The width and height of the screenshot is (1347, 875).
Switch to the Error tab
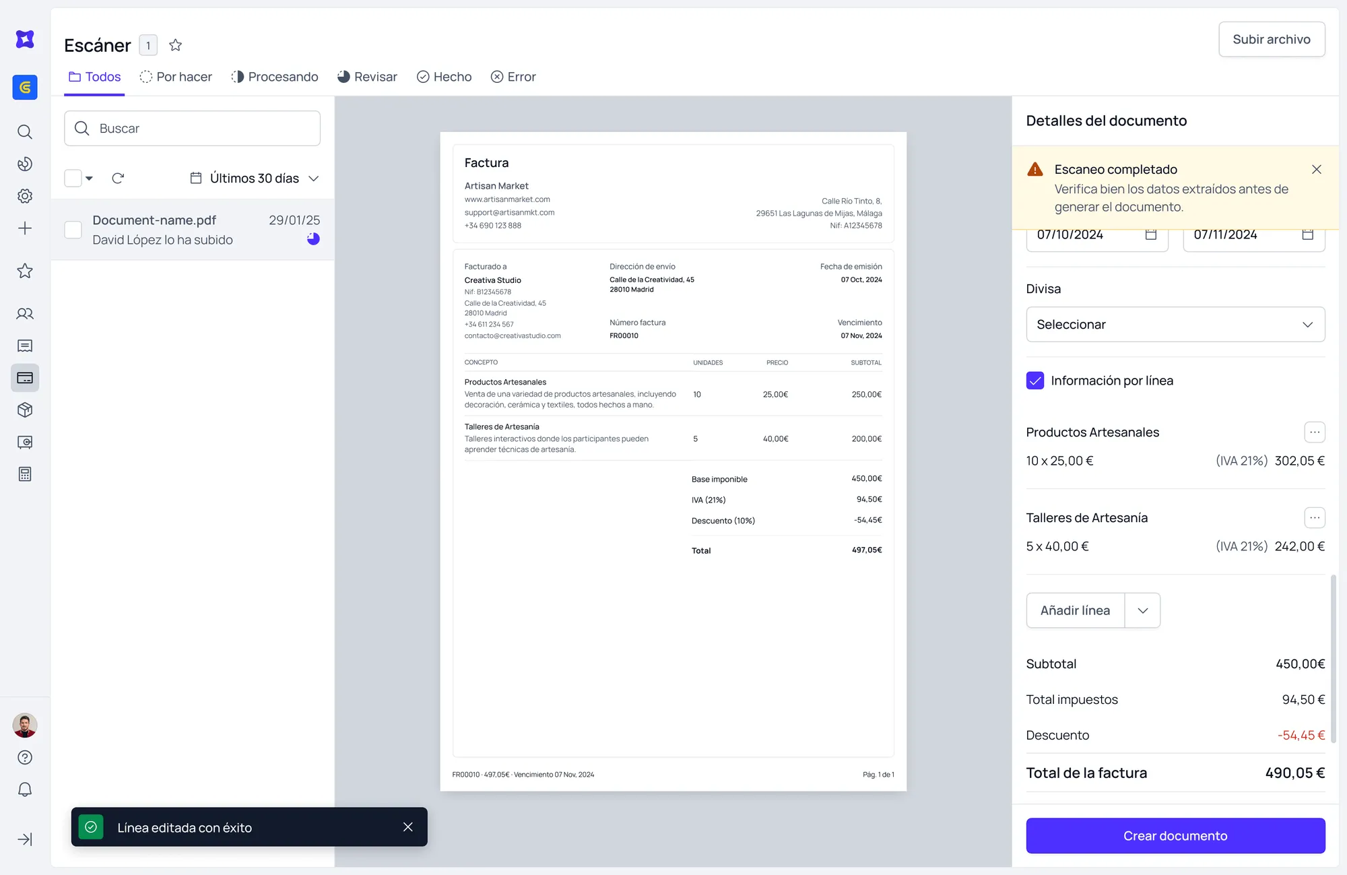[x=513, y=77]
